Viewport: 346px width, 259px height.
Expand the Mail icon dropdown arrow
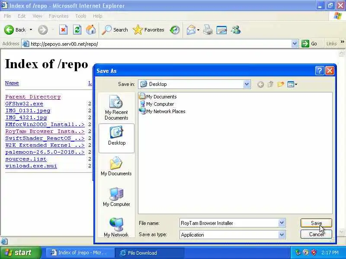tap(198, 30)
